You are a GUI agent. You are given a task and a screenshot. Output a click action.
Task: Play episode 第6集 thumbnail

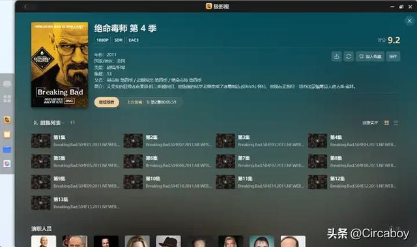[x=133, y=162]
